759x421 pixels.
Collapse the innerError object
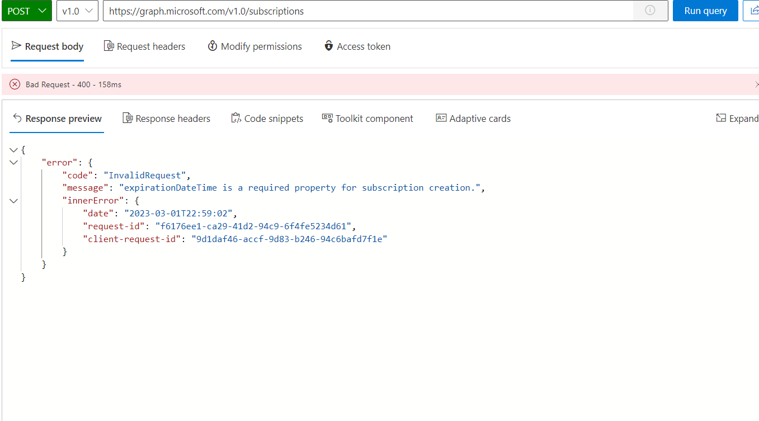(13, 200)
